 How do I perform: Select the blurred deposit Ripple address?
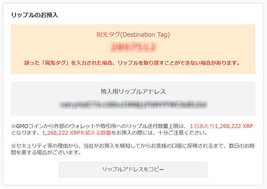(x=133, y=105)
